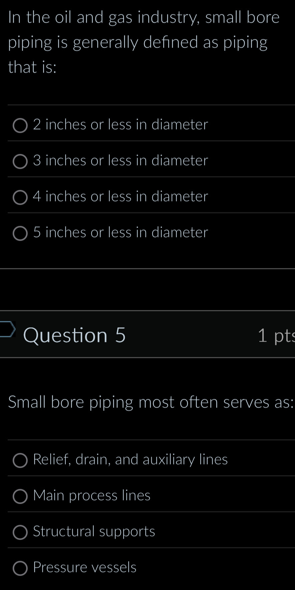295x590 pixels.
Task: Click the Question 5 heading
Action: click(x=74, y=335)
